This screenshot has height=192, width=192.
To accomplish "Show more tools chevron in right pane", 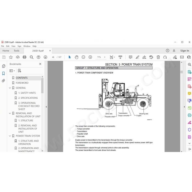I will pyautogui.click(x=190, y=143).
